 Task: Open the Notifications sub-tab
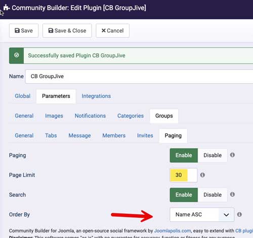[90, 116]
